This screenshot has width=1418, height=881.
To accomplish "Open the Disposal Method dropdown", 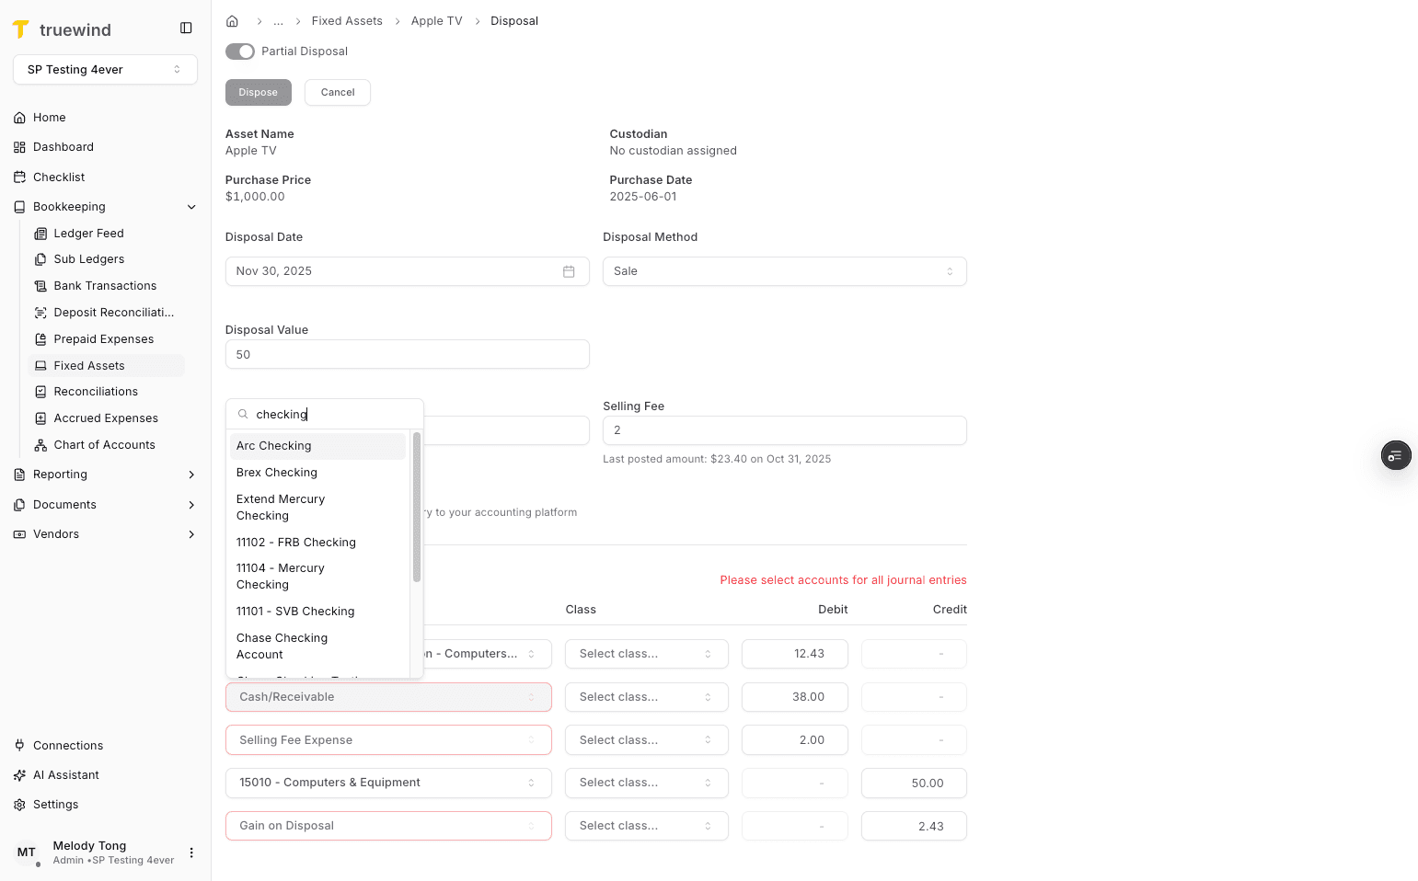I will coord(783,270).
